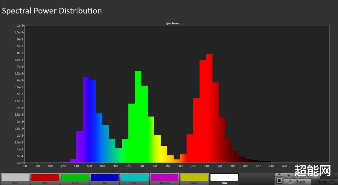Screen dimensions: 338x185
Task: Click the small stop icon above Back
Action: [x=289, y=176]
